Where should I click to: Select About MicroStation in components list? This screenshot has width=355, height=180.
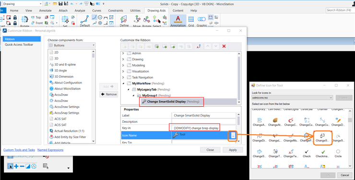(68, 88)
